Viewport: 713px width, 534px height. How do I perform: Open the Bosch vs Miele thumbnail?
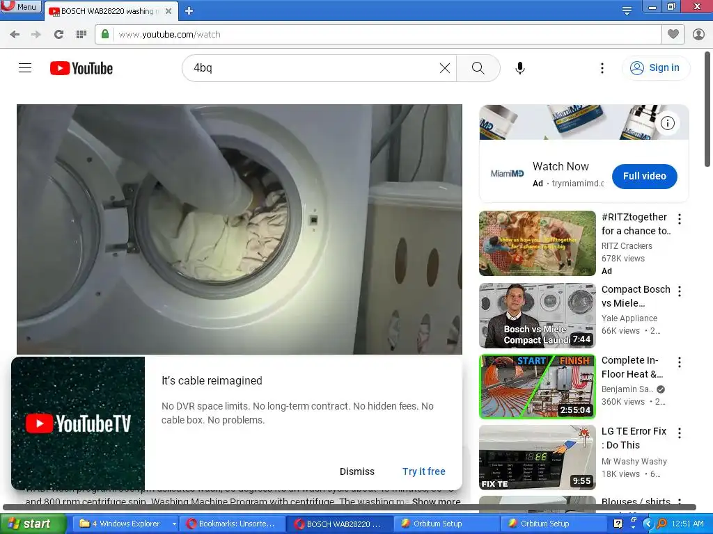[537, 316]
